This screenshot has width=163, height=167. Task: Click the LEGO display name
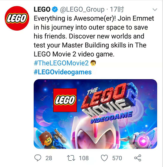[x=42, y=9]
